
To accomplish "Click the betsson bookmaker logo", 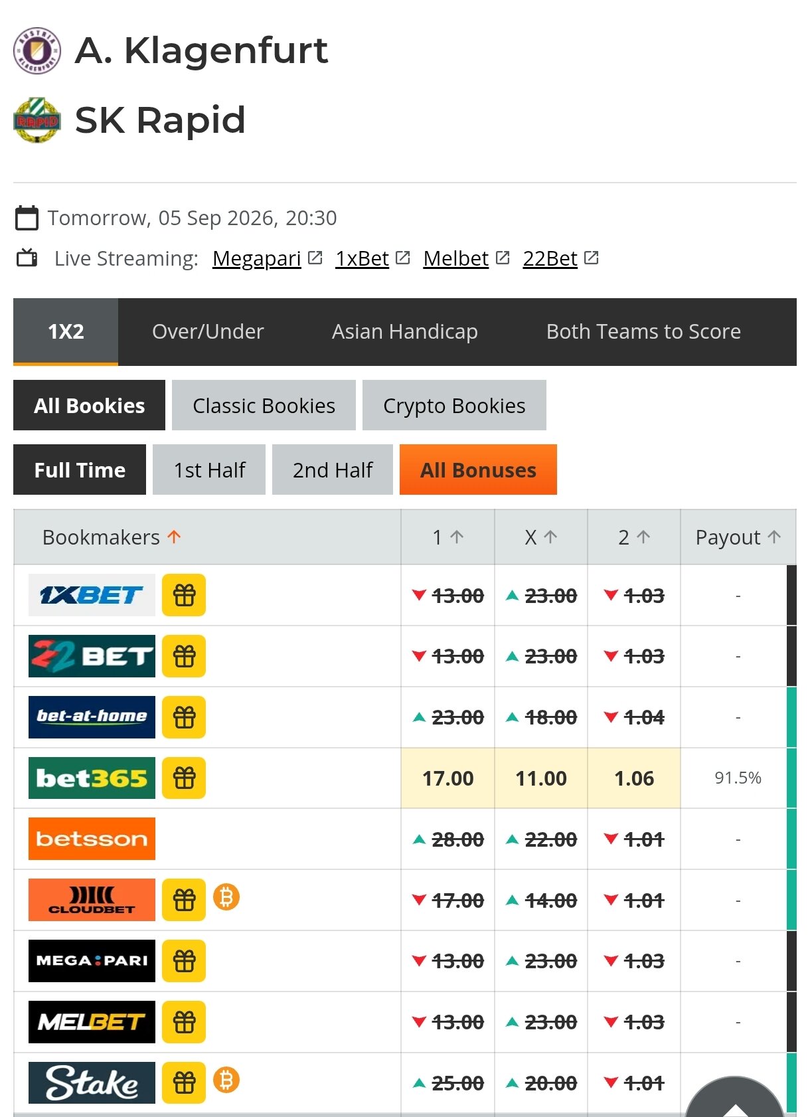I will (x=92, y=839).
